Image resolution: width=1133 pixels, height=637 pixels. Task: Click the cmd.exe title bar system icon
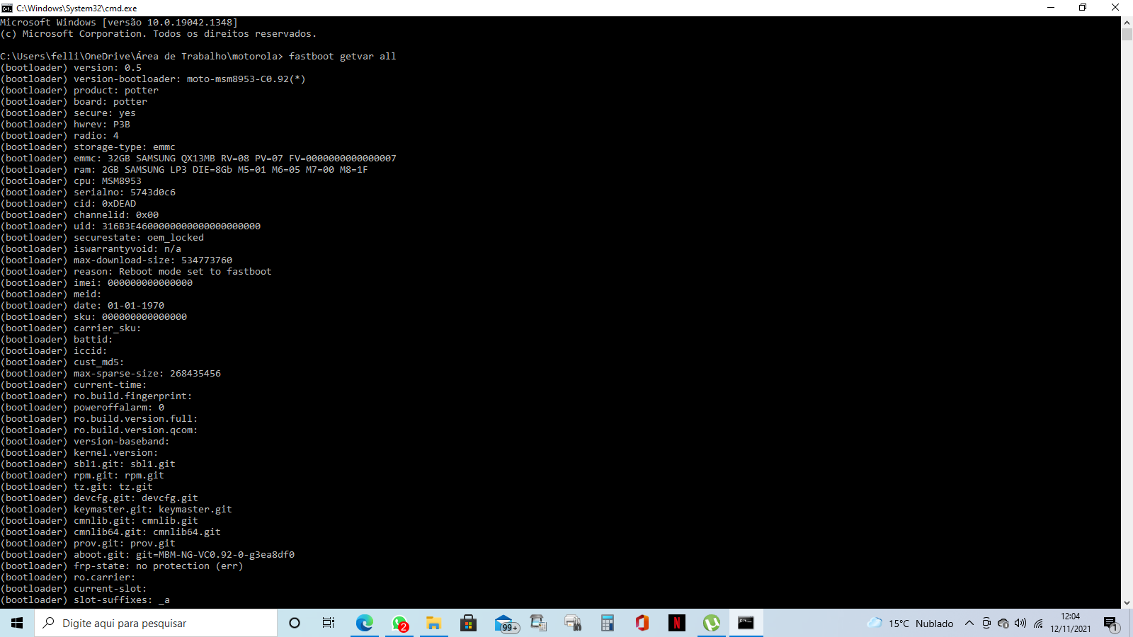(7, 8)
